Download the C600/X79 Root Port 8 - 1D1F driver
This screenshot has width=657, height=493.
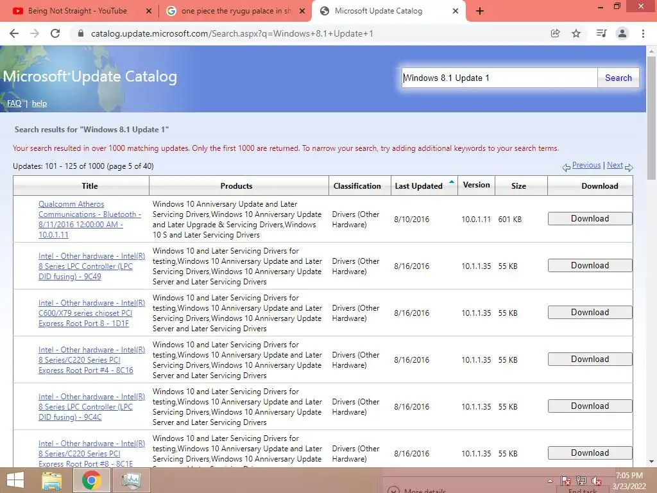point(590,313)
